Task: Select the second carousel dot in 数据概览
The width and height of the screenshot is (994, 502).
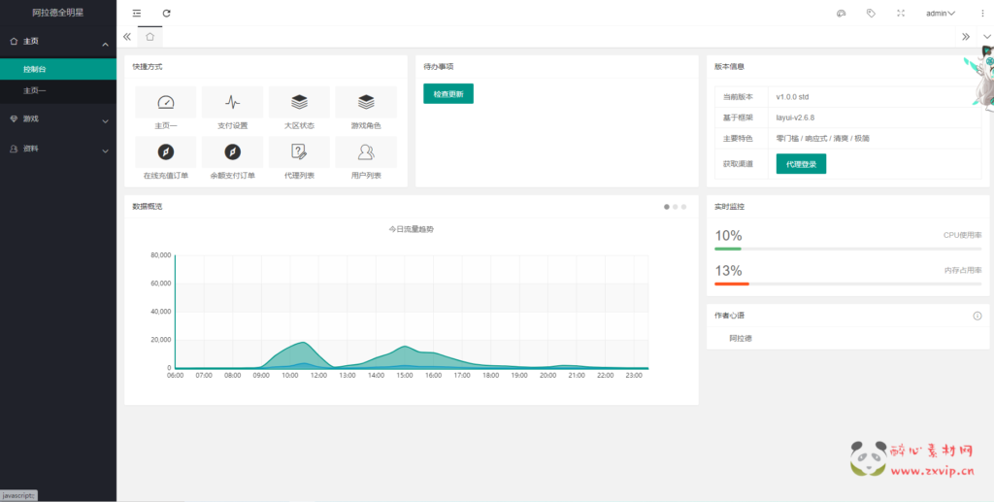Action: click(x=675, y=207)
